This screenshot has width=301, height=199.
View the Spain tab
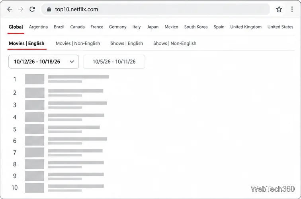pyautogui.click(x=219, y=27)
